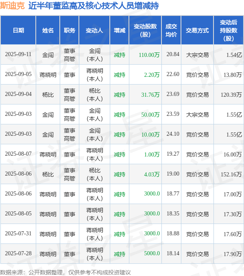Select average price 18.35
This screenshot has height=276, width=244.
coord(173,213)
